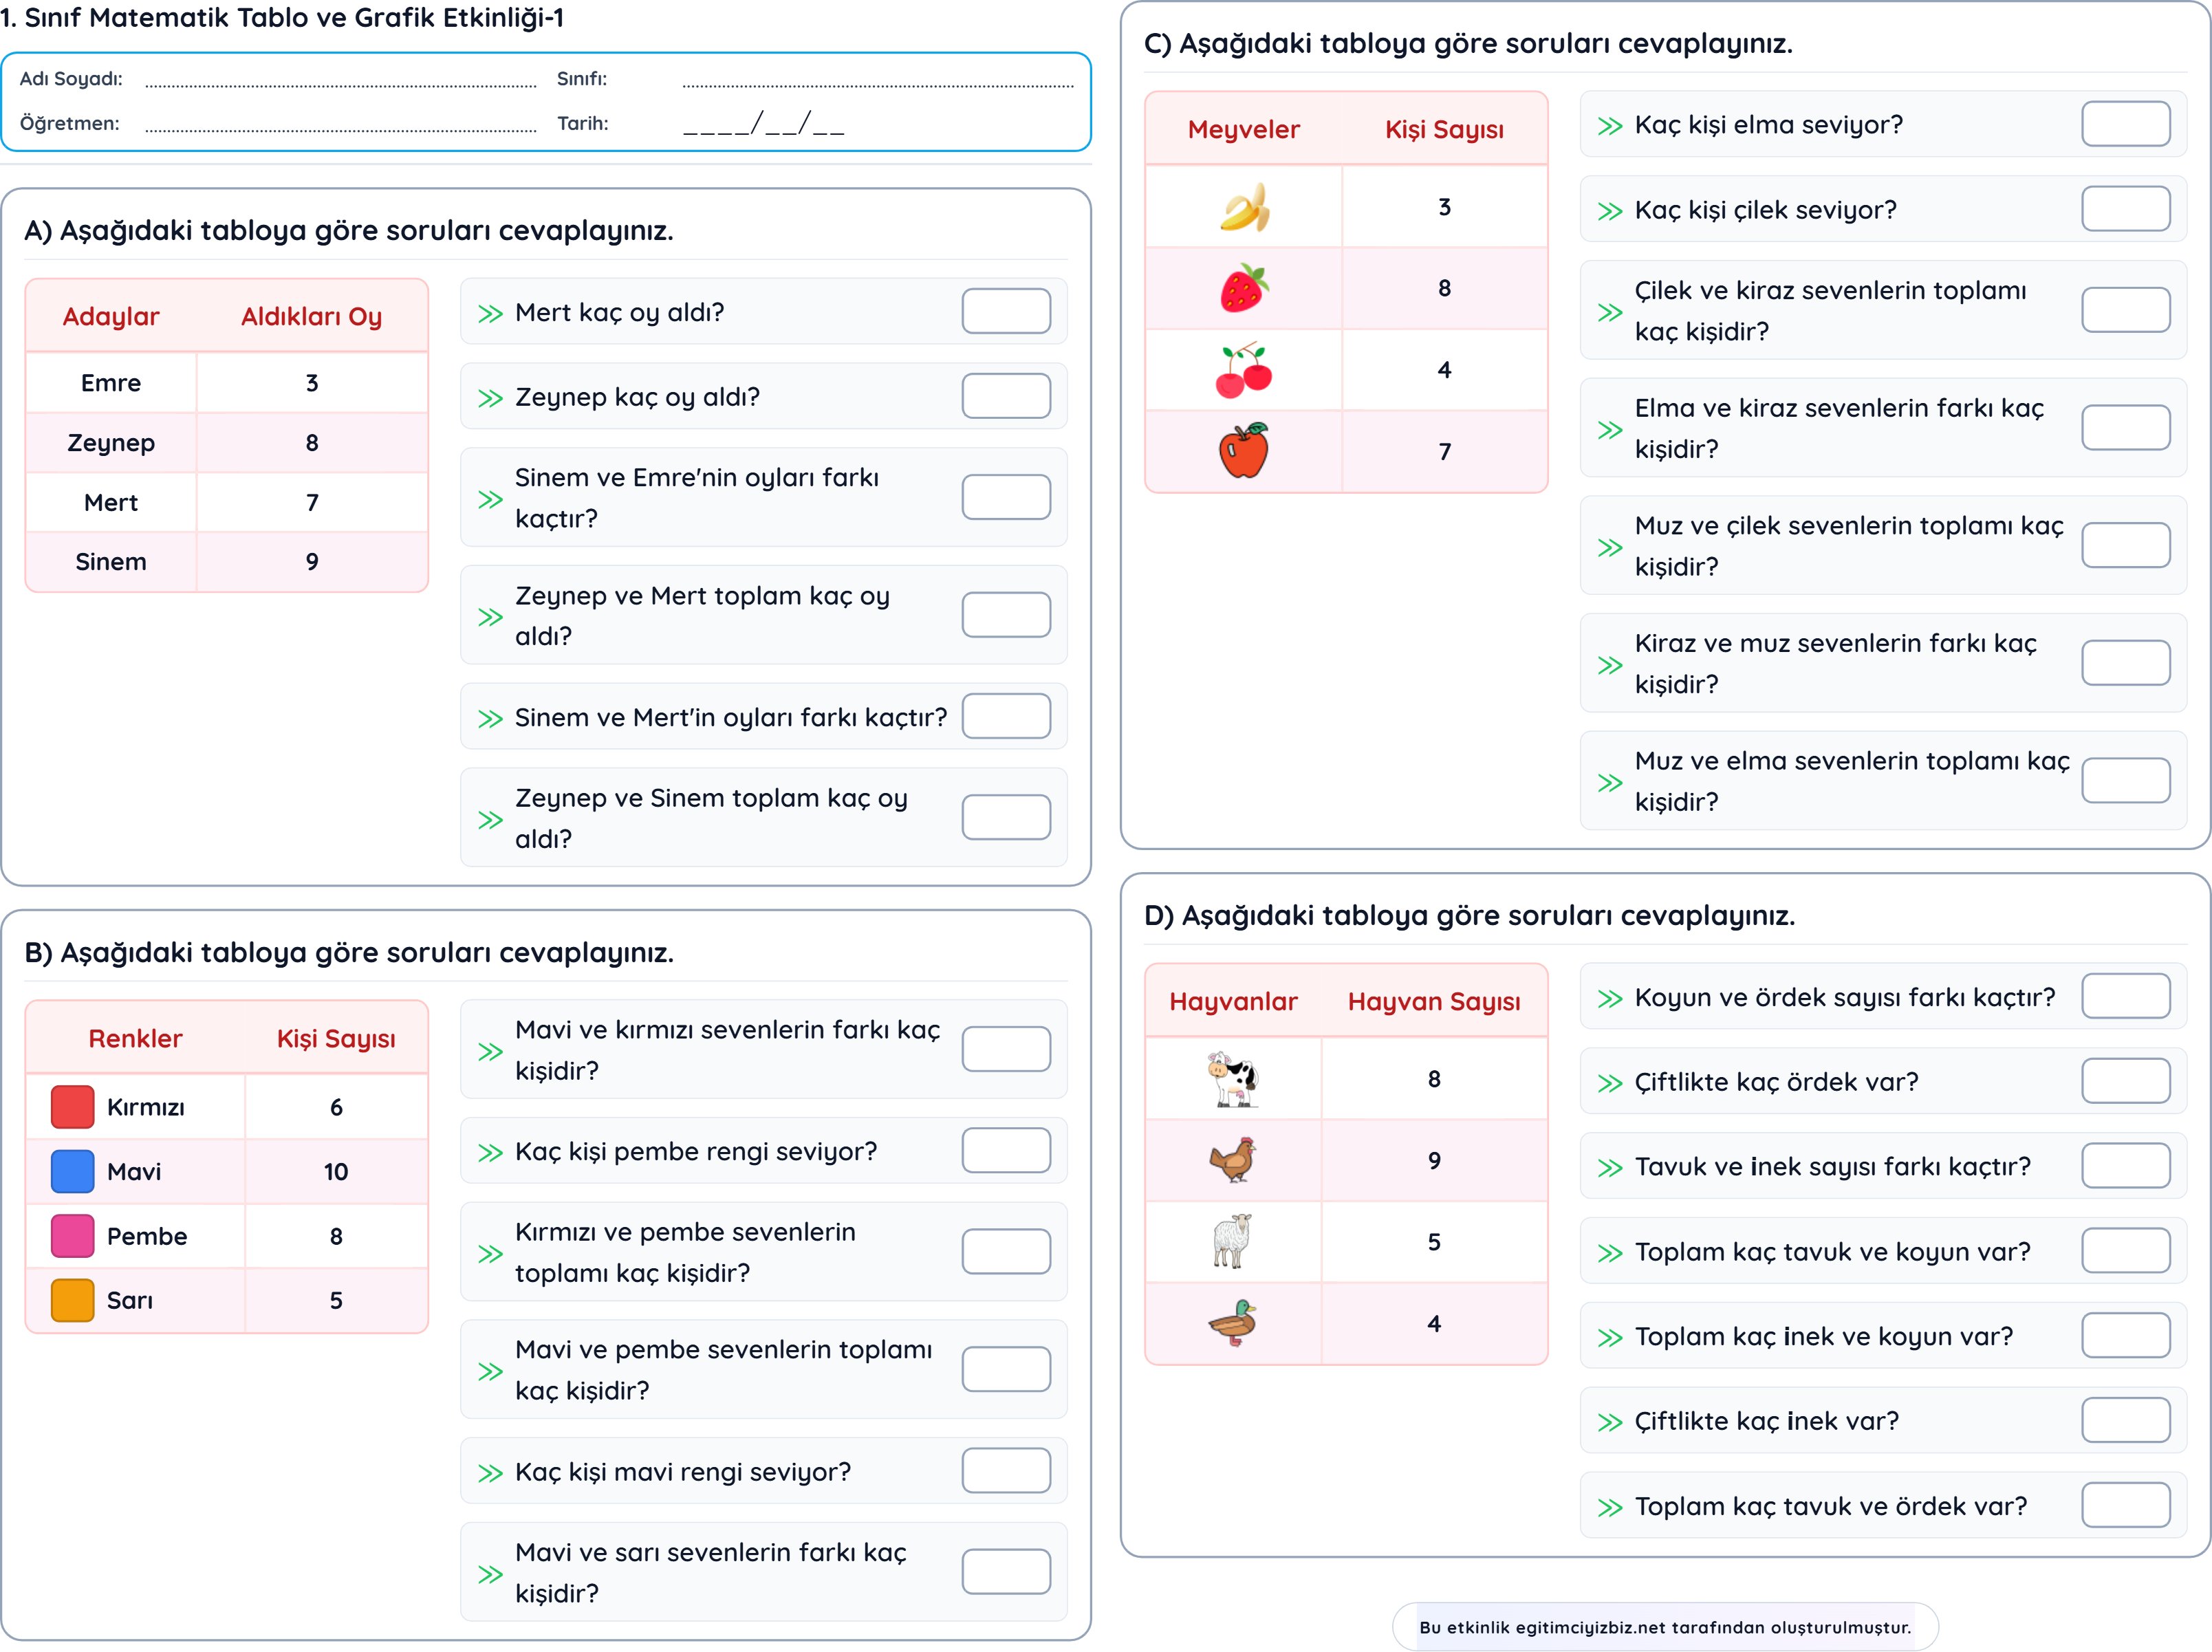2212x1652 pixels.
Task: Click the red Kırmızı color swatch
Action: point(72,1107)
